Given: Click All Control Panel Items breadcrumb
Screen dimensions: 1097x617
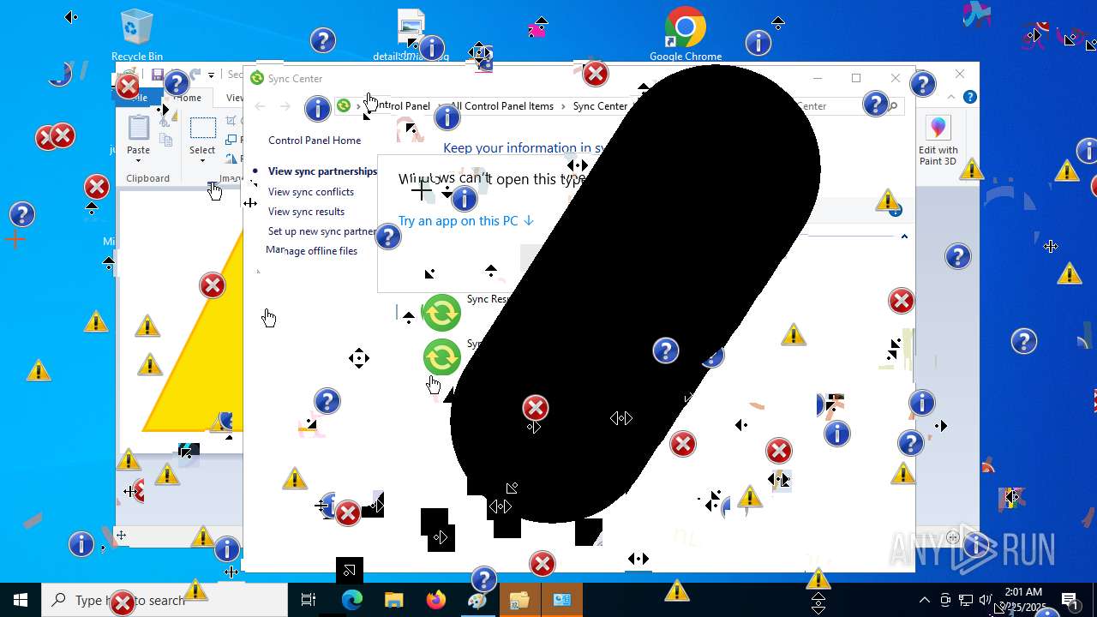Looking at the screenshot, I should pos(502,106).
